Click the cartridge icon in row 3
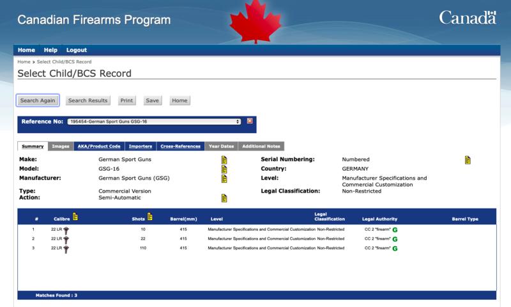This screenshot has width=511, height=307. pyautogui.click(x=66, y=249)
